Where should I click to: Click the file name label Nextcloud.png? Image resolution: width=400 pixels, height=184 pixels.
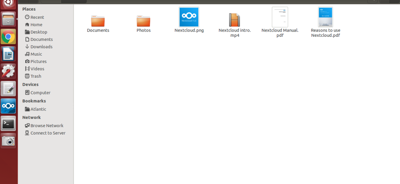coord(189,30)
